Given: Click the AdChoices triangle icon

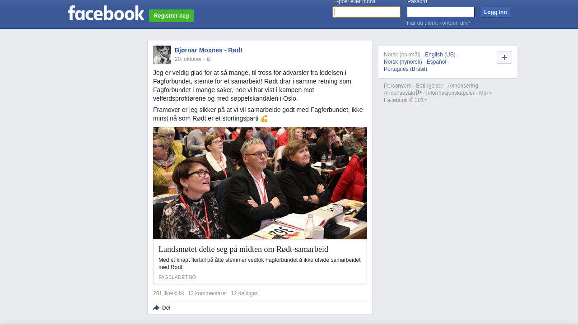Looking at the screenshot, I should tap(419, 92).
